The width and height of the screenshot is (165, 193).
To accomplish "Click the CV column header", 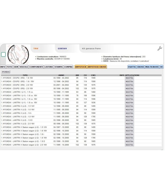I will [x=85, y=75].
